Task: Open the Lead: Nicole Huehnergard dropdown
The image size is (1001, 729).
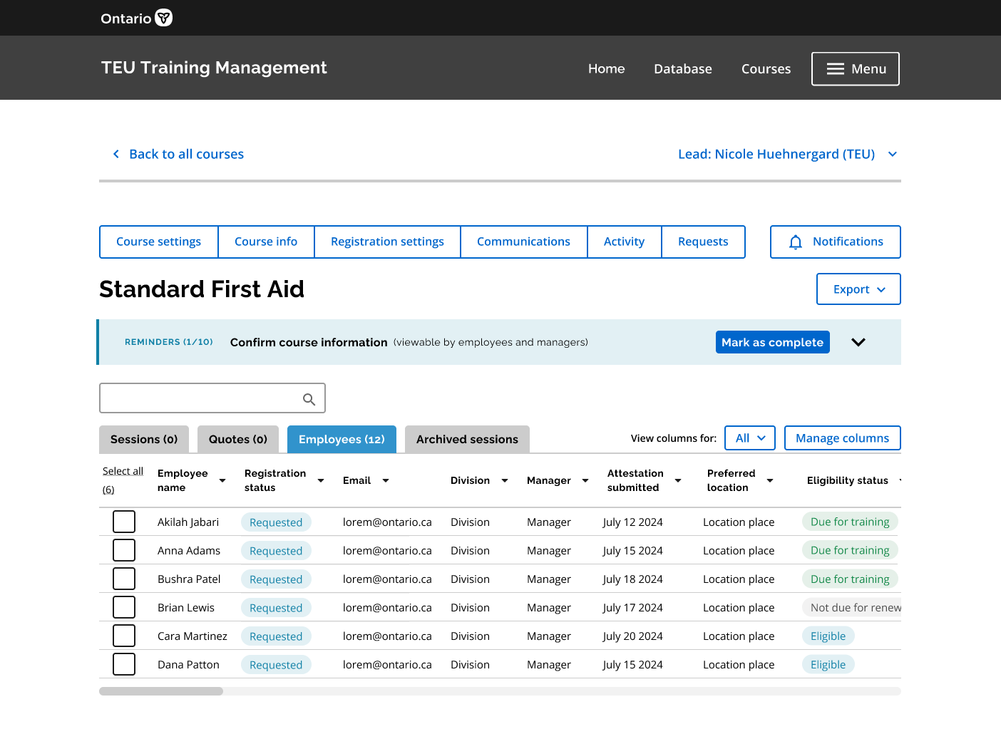Action: click(788, 154)
